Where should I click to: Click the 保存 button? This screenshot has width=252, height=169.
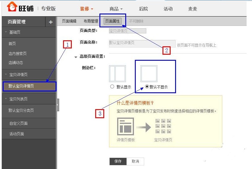[118, 161]
